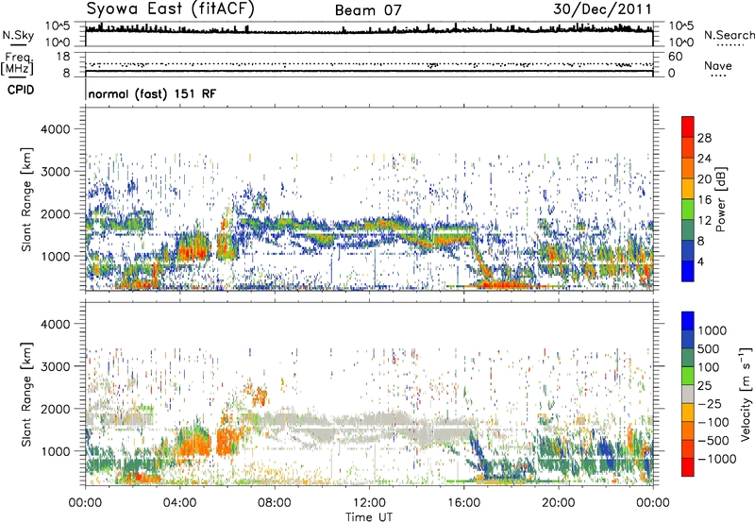Image resolution: width=755 pixels, height=523 pixels.
Task: Click the 'Nave' legend label
Action: tap(718, 65)
